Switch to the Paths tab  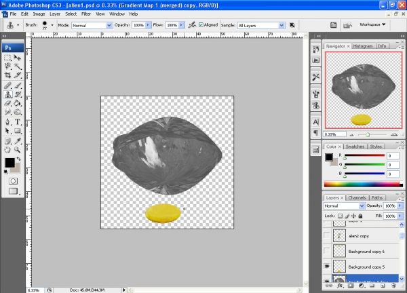coord(377,198)
